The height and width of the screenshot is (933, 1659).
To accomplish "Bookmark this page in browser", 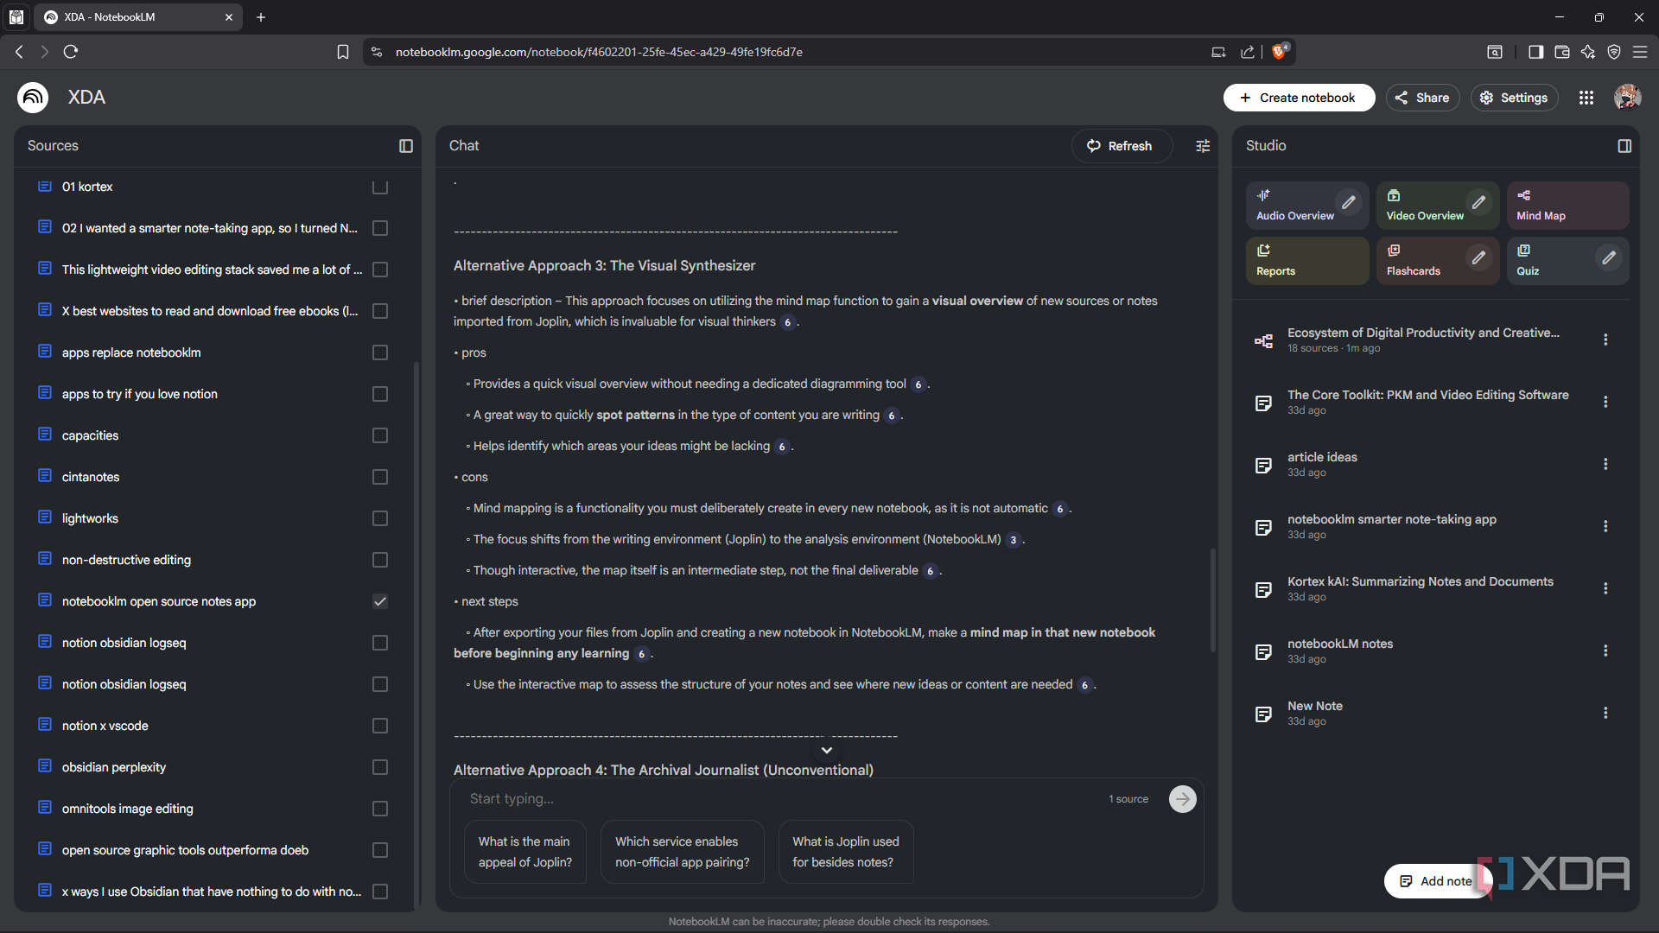I will 343,52.
